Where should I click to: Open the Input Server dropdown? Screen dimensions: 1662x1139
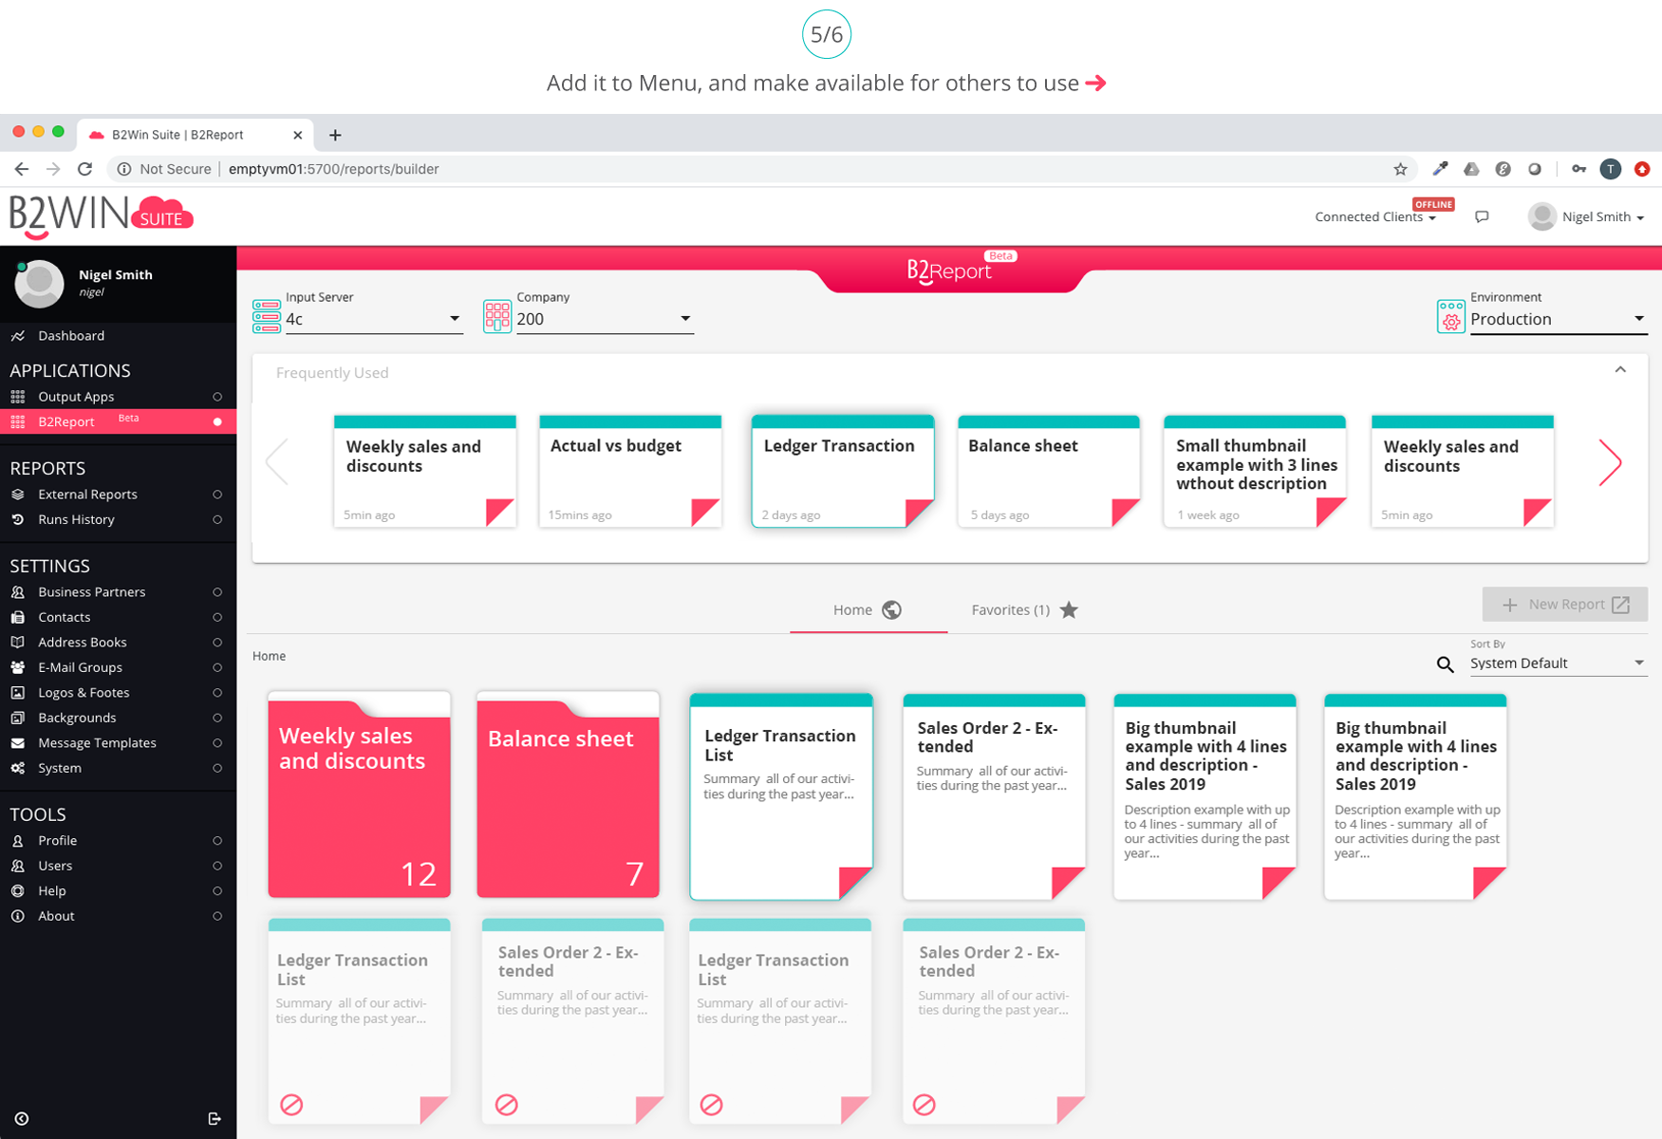tap(373, 320)
